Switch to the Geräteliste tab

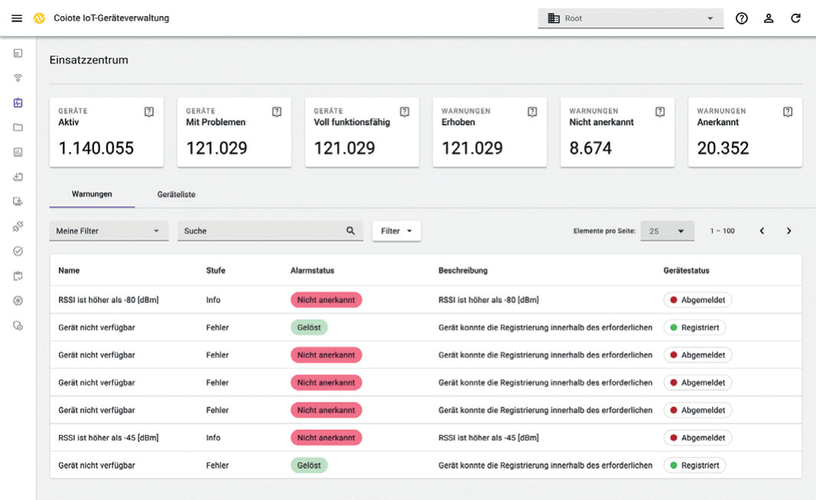click(x=176, y=195)
